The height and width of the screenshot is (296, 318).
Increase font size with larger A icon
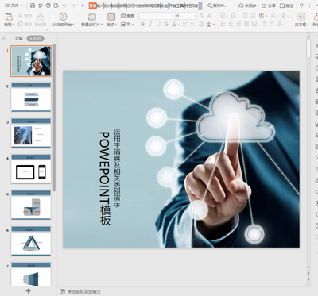(x=201, y=16)
